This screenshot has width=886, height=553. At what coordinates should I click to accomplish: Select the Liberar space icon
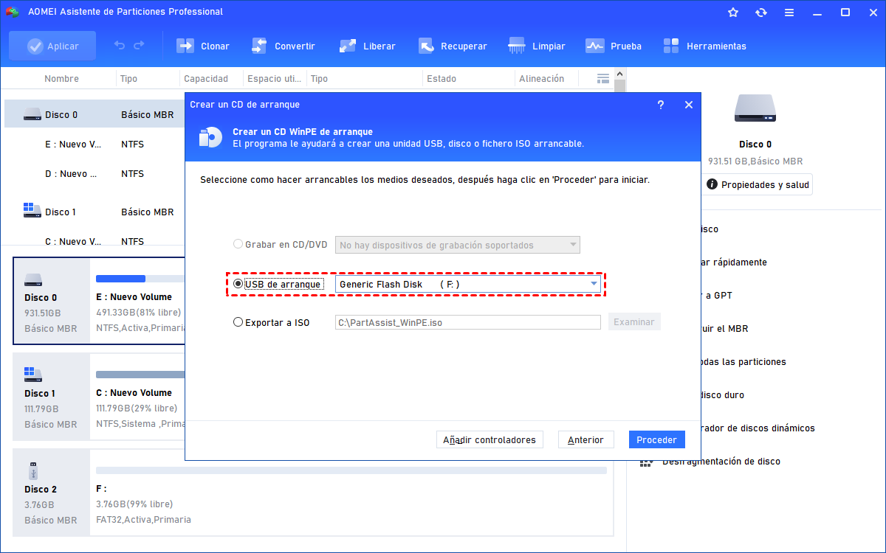coord(348,46)
